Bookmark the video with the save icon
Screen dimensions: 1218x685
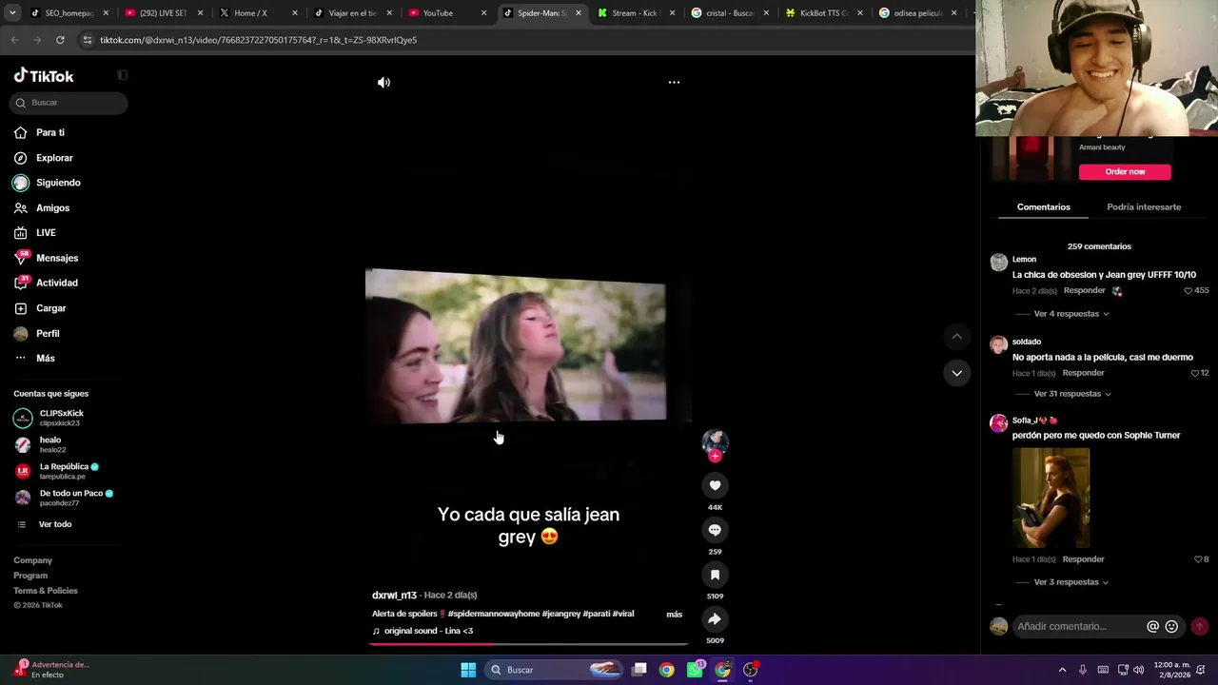coord(715,575)
